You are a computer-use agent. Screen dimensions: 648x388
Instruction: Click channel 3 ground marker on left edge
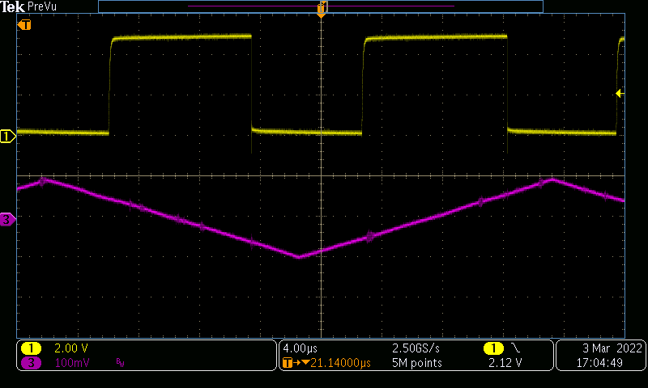tap(7, 219)
